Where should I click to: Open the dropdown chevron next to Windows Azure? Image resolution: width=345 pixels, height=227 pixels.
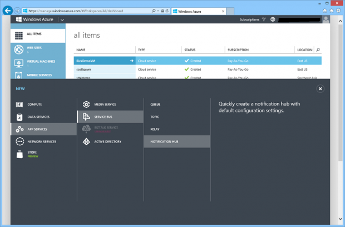click(62, 20)
